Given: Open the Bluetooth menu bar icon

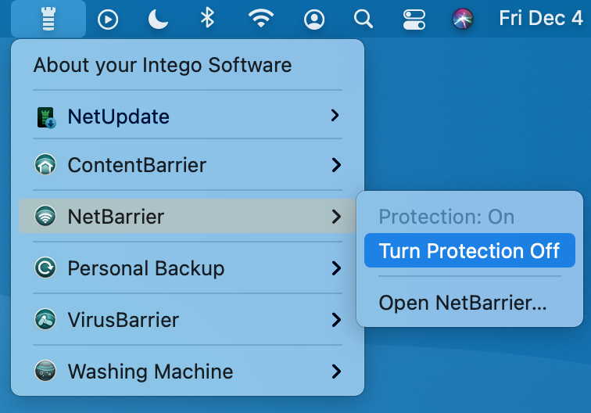Looking at the screenshot, I should [x=207, y=18].
